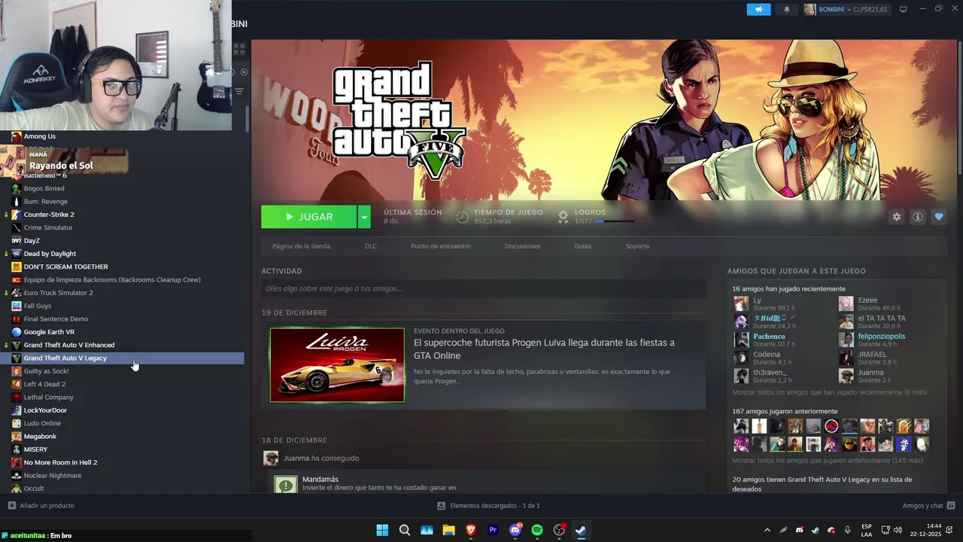
Task: Open Progen Luiva event news headline
Action: coord(544,349)
